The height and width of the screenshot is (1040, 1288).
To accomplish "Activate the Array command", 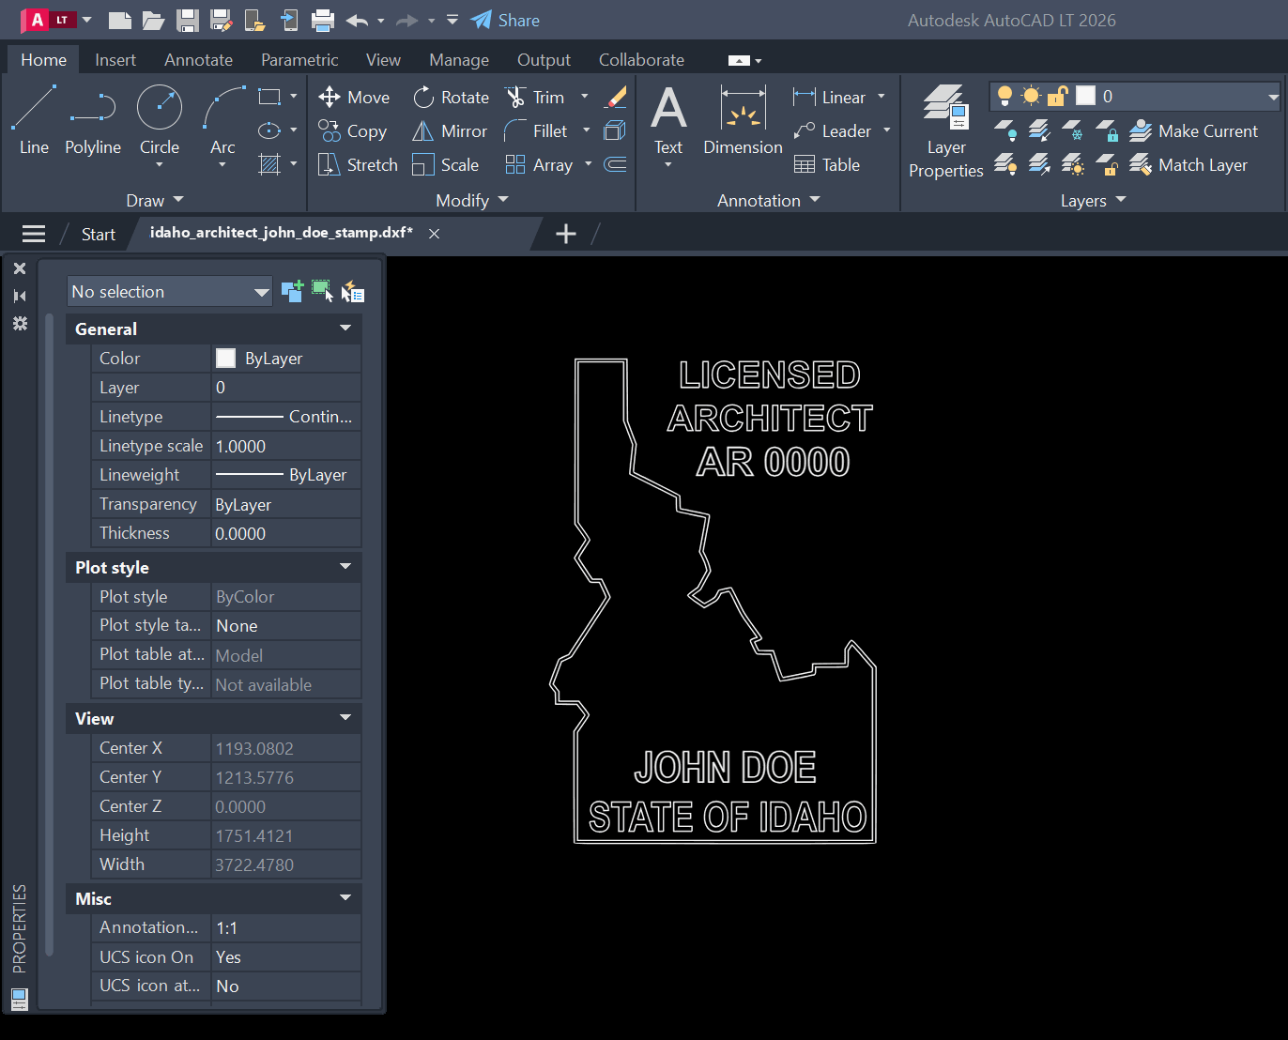I will (x=539, y=165).
